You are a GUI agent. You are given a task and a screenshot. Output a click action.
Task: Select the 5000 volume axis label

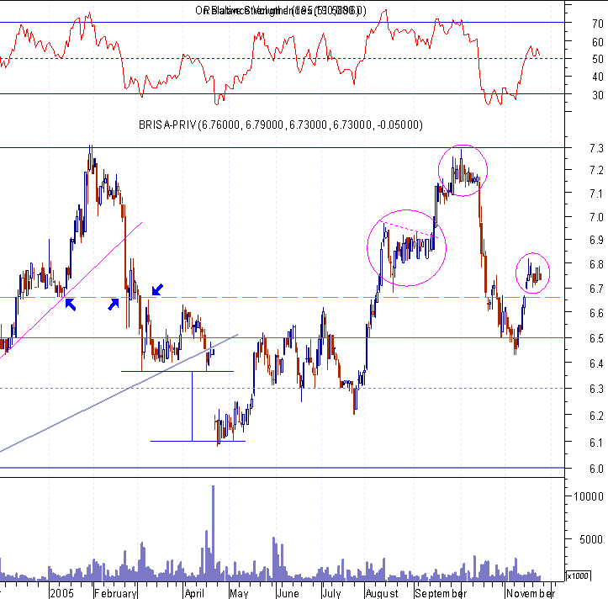[591, 539]
